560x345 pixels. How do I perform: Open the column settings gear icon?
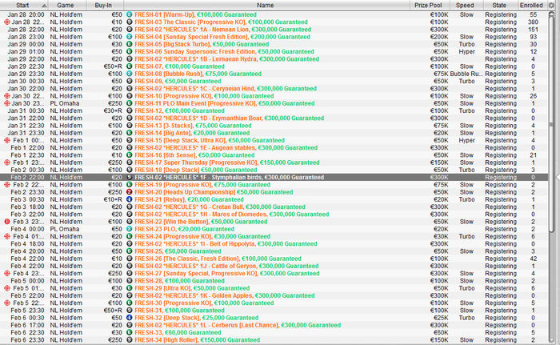[551, 5]
